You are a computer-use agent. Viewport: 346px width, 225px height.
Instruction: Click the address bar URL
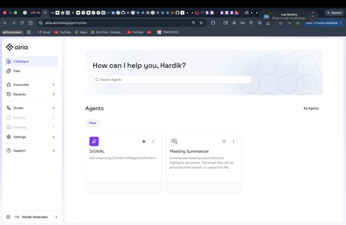click(66, 23)
